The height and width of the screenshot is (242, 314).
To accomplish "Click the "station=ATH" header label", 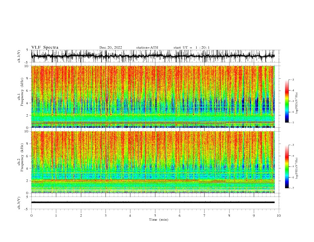I will (x=147, y=47).
